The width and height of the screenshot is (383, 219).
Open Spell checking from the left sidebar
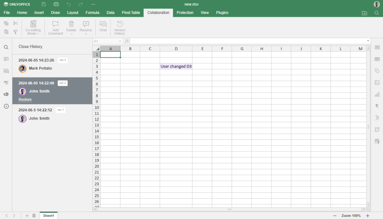(6, 82)
